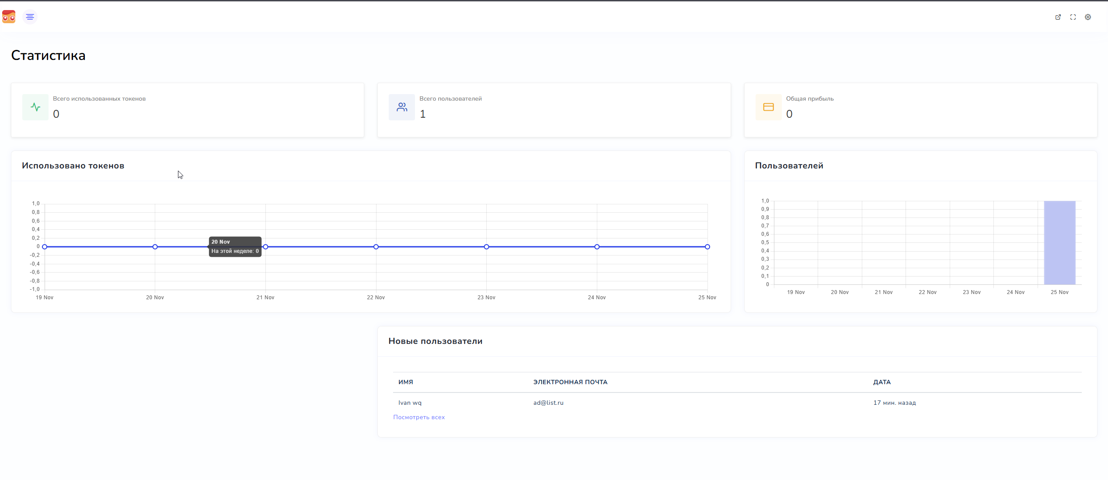Click the ad@list.ru email cell
Image resolution: width=1108 pixels, height=480 pixels.
[548, 403]
